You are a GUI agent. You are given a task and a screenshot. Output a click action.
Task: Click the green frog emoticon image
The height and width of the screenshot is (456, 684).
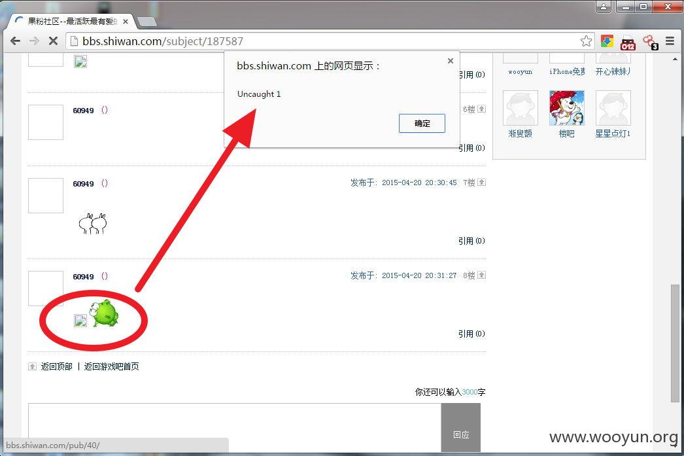tap(103, 313)
